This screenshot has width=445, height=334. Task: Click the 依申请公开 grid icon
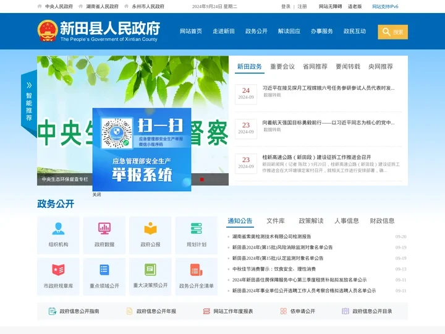(283, 311)
